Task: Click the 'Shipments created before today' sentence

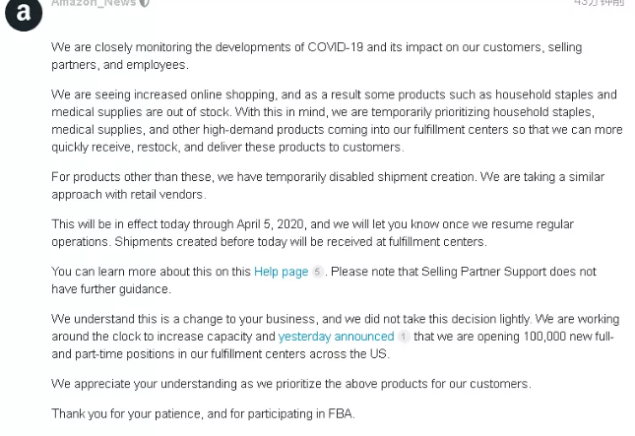Action: (x=300, y=242)
